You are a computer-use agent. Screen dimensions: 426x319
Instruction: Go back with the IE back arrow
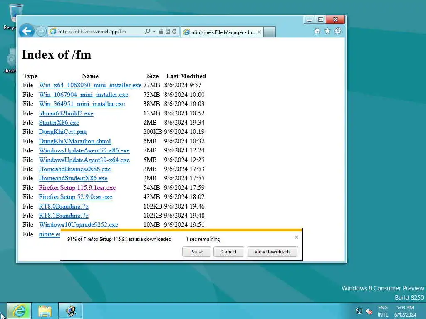click(27, 31)
